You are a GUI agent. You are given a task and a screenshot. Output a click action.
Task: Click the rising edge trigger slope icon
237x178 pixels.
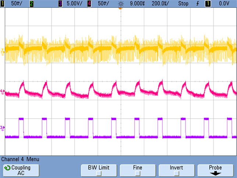tap(198, 3)
